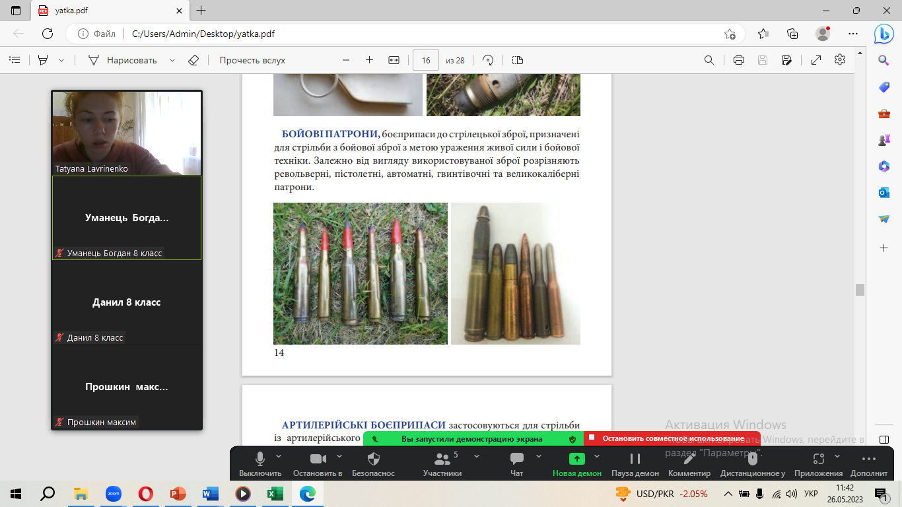This screenshot has width=902, height=507.
Task: Expand audio options arrow beside microphone
Action: click(279, 456)
